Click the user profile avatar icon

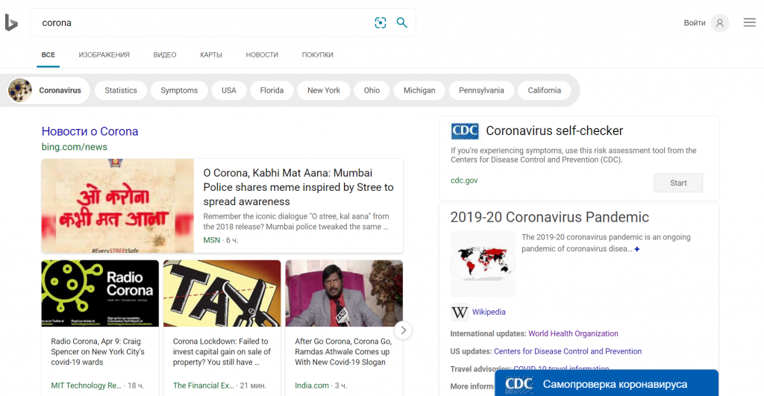pos(719,23)
